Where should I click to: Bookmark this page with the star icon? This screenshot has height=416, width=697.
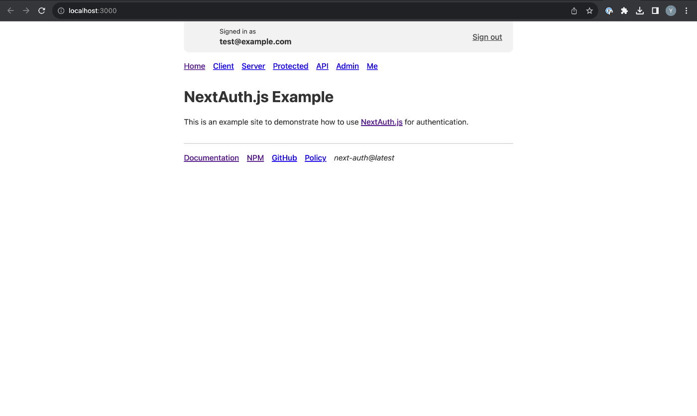(589, 10)
